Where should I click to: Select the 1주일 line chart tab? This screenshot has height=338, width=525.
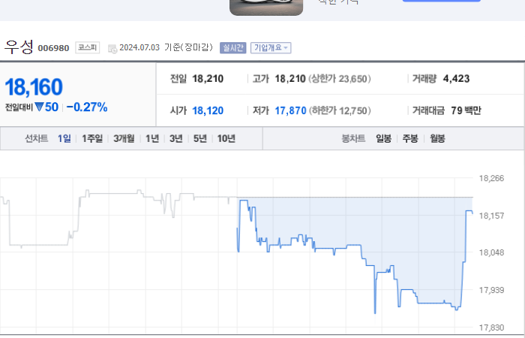tap(92, 138)
